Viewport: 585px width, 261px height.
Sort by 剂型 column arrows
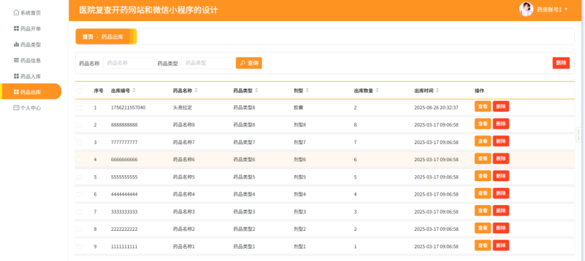click(307, 90)
